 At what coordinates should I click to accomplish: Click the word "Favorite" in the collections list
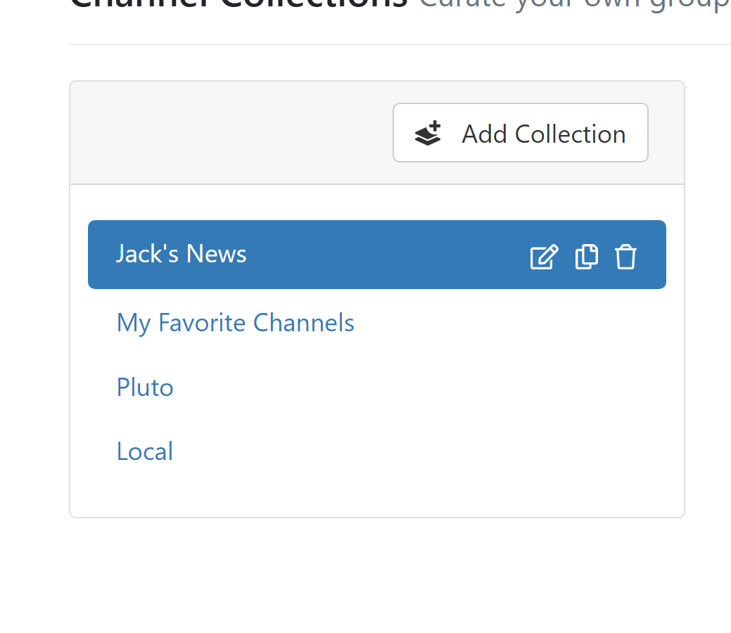(x=201, y=323)
